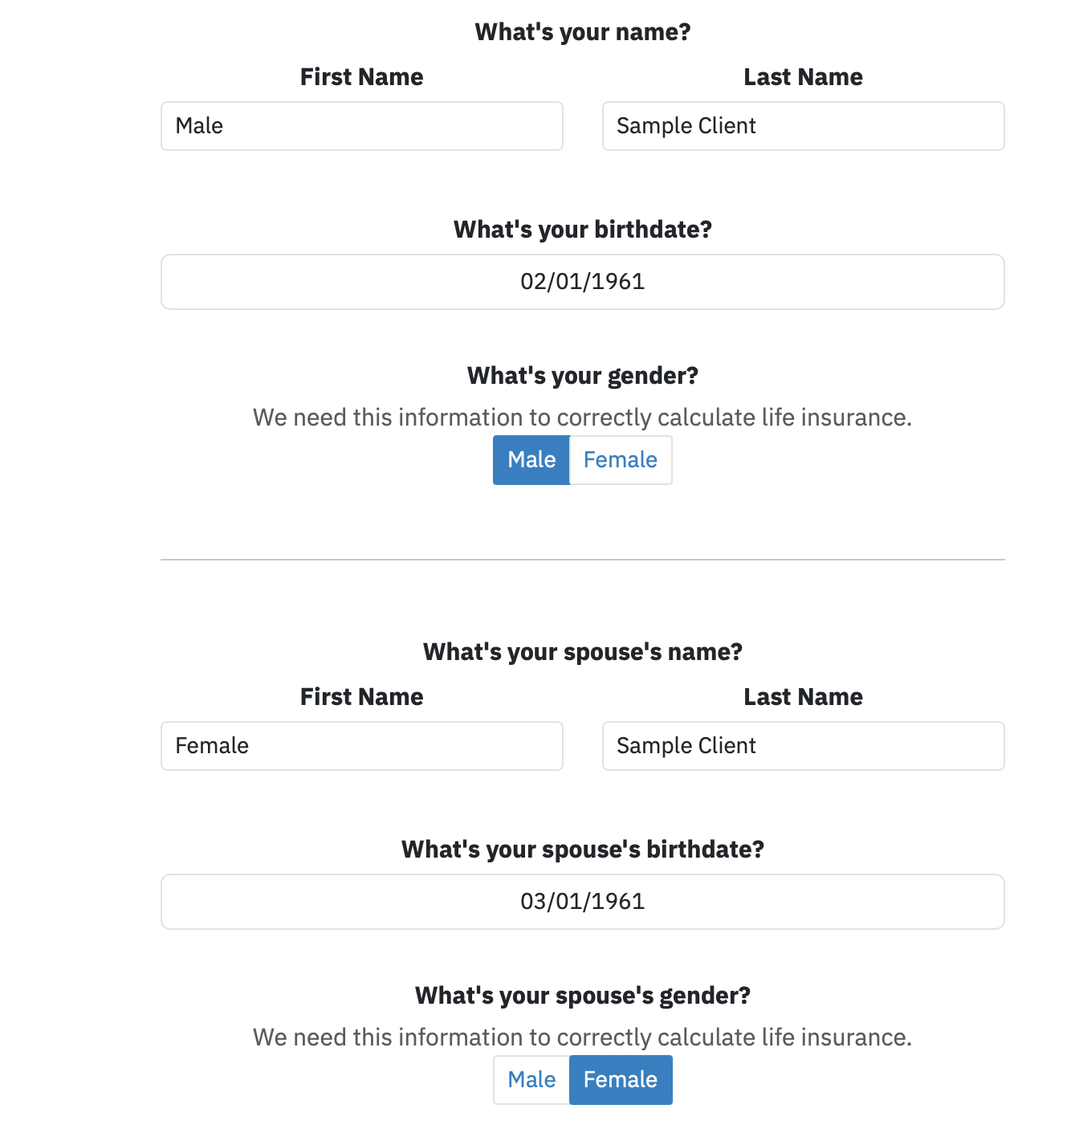Select Male for your gender
The width and height of the screenshot is (1079, 1129).
(531, 460)
